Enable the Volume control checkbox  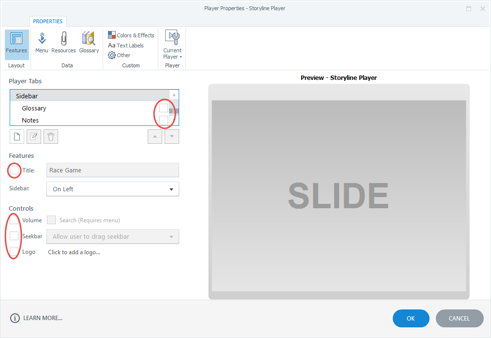[x=14, y=220]
